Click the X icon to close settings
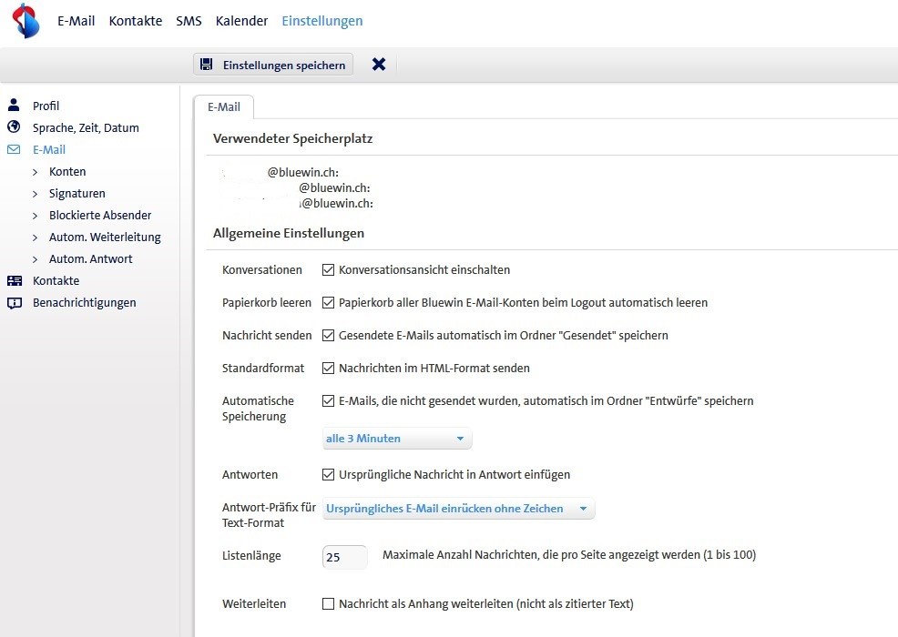 point(379,65)
